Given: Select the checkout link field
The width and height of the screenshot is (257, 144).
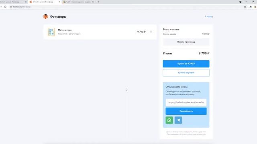Looking at the screenshot, I should (x=186, y=102).
